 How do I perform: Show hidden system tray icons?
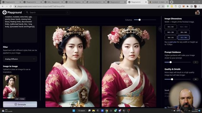pos(172,110)
